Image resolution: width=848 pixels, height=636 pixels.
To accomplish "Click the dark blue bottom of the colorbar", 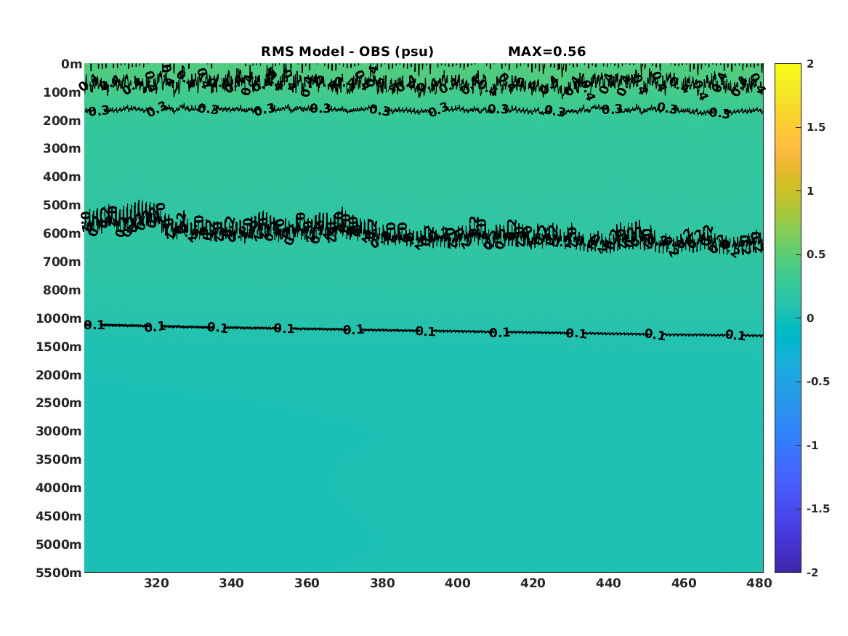I will (x=788, y=568).
